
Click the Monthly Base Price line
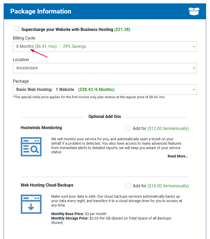[79, 214]
